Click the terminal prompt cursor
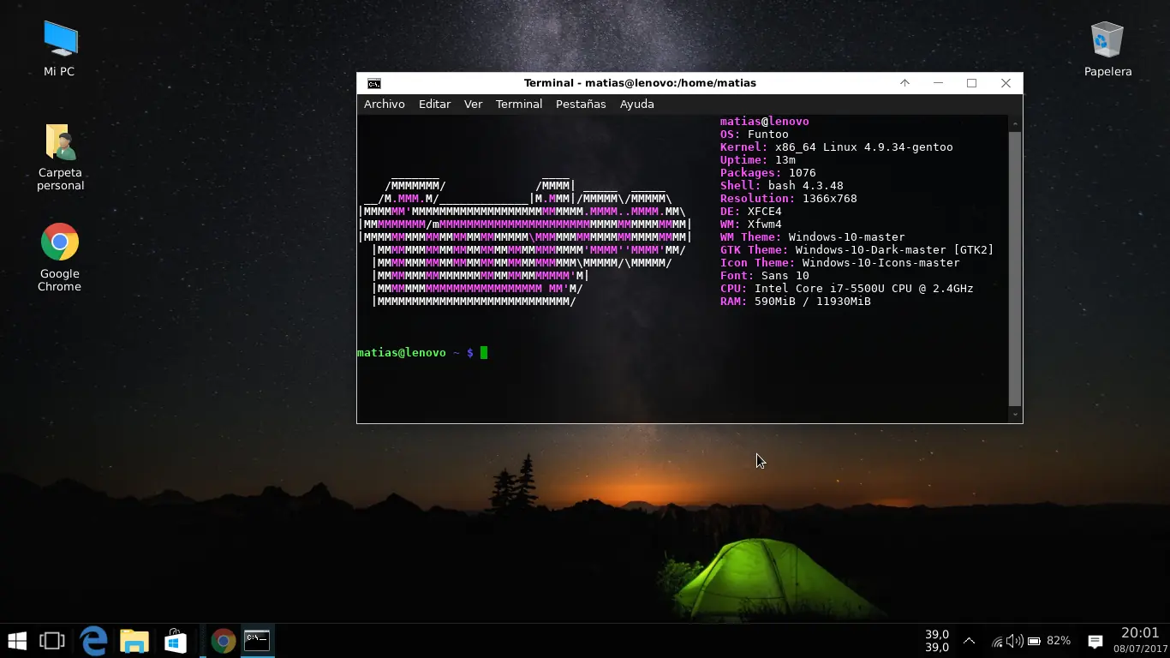 484,353
